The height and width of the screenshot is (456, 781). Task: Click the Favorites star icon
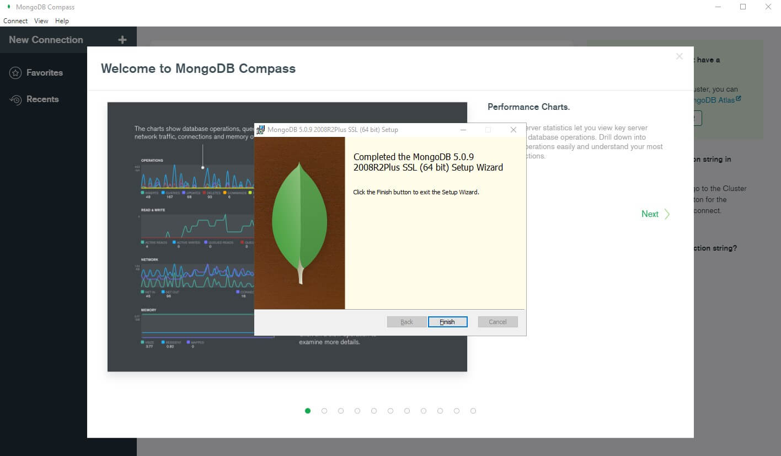[15, 73]
